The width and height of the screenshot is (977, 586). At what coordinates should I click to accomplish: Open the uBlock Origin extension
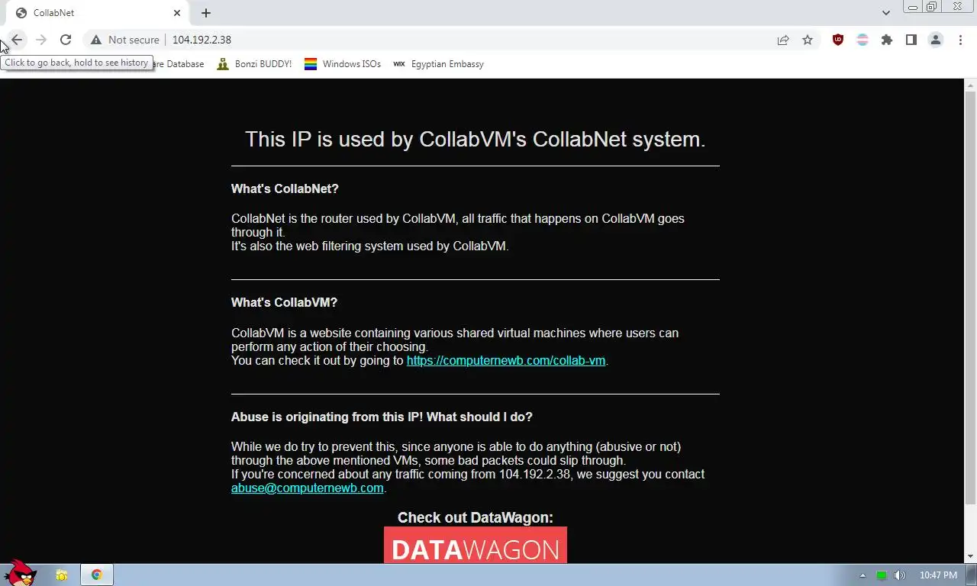(x=838, y=40)
